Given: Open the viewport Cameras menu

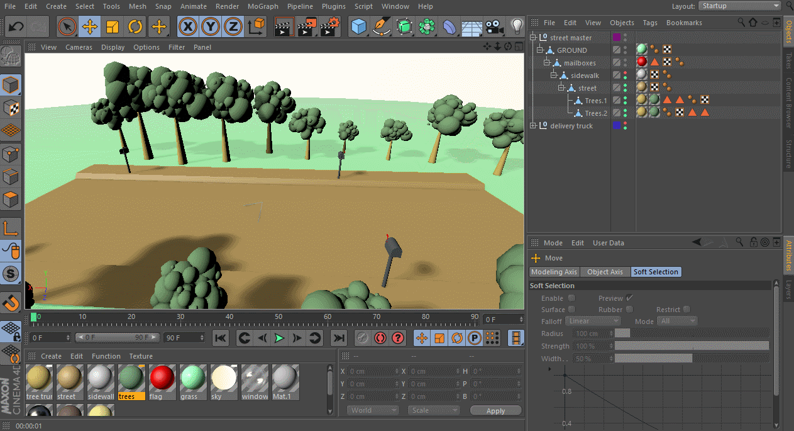Looking at the screenshot, I should point(79,47).
